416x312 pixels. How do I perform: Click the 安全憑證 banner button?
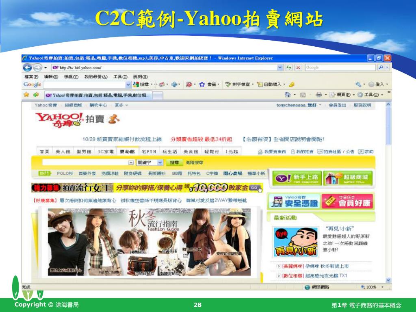coord(295,201)
